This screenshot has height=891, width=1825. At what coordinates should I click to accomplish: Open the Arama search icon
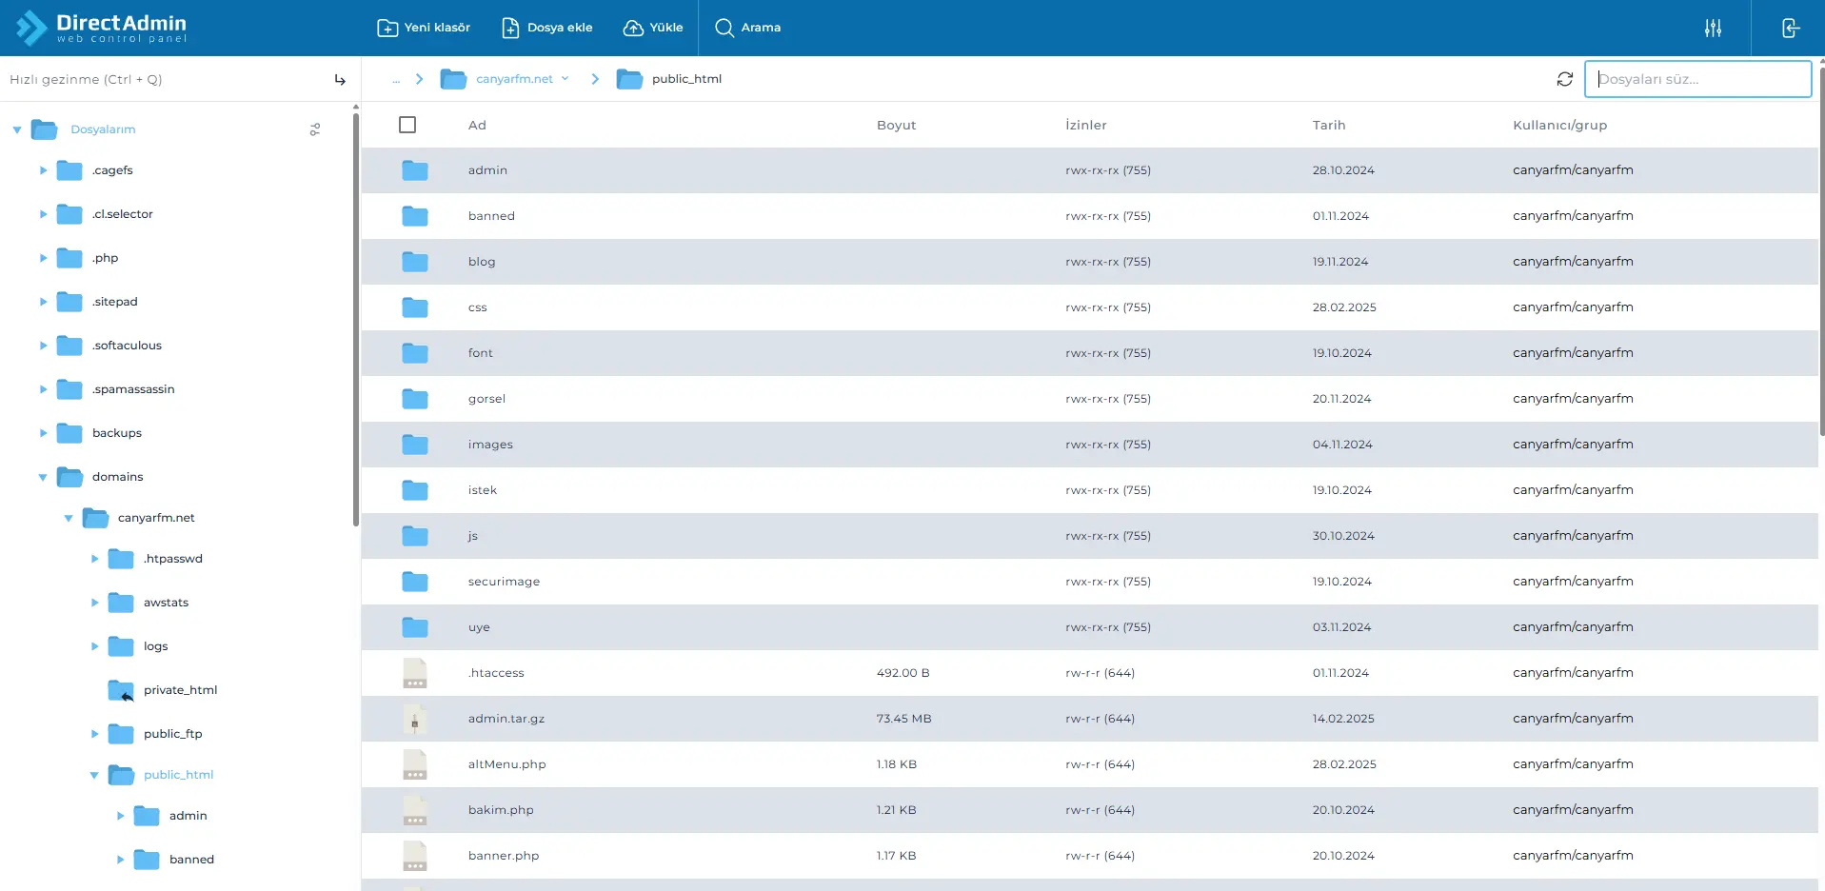pyautogui.click(x=724, y=28)
